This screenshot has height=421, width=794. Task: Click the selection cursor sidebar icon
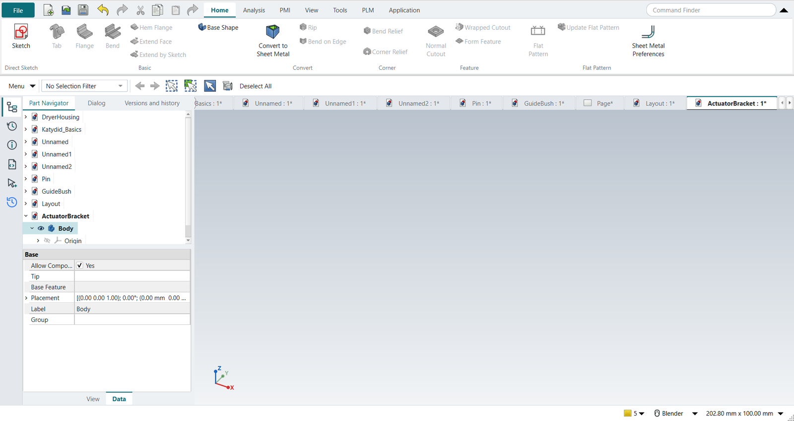12,183
